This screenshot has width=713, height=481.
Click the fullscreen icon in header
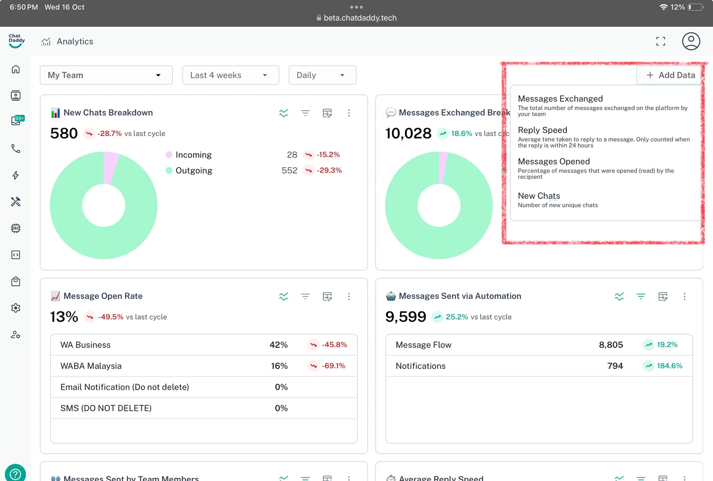coord(660,41)
